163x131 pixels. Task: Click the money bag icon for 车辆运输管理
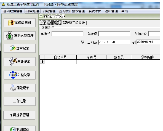[x=10, y=35]
